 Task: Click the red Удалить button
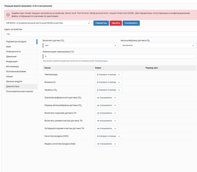click(x=116, y=23)
